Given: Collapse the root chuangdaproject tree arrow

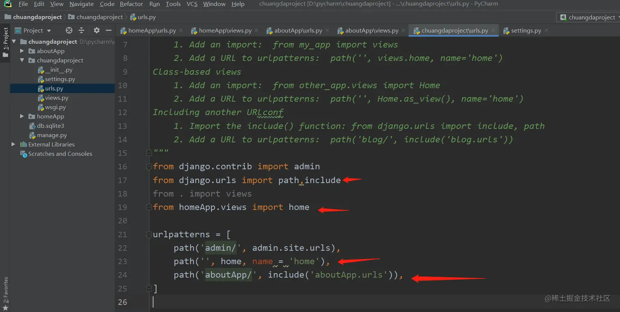Looking at the screenshot, I should coord(14,41).
